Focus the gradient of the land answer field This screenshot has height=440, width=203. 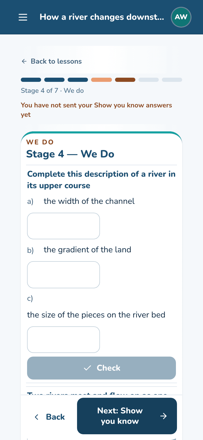[x=64, y=275]
